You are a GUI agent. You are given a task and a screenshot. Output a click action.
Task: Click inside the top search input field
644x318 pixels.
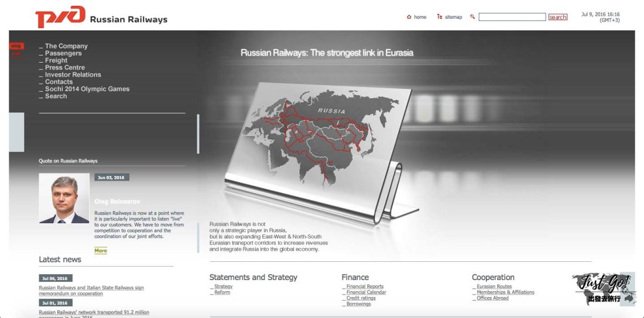point(512,17)
